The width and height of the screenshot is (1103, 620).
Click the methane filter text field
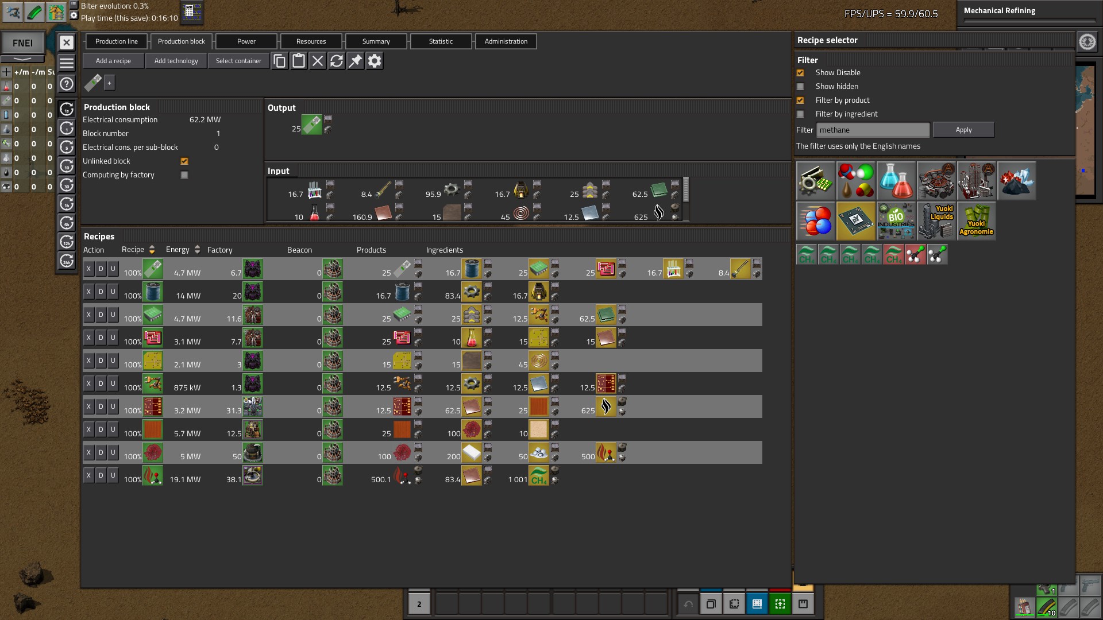click(x=872, y=130)
